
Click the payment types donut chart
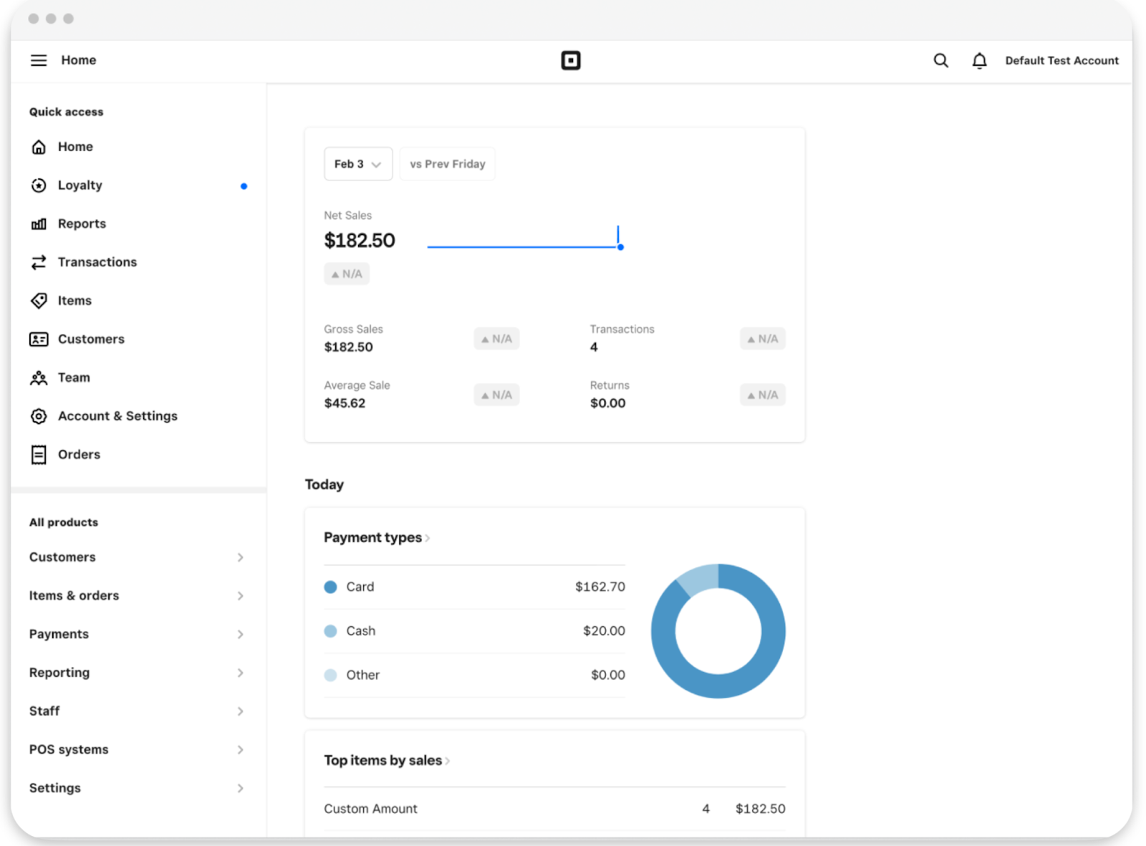click(718, 631)
